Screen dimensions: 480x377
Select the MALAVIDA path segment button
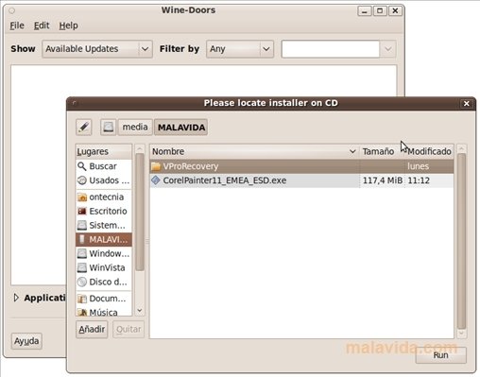pos(181,128)
